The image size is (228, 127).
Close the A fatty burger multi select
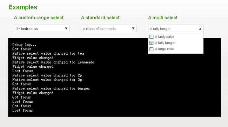pos(176,28)
